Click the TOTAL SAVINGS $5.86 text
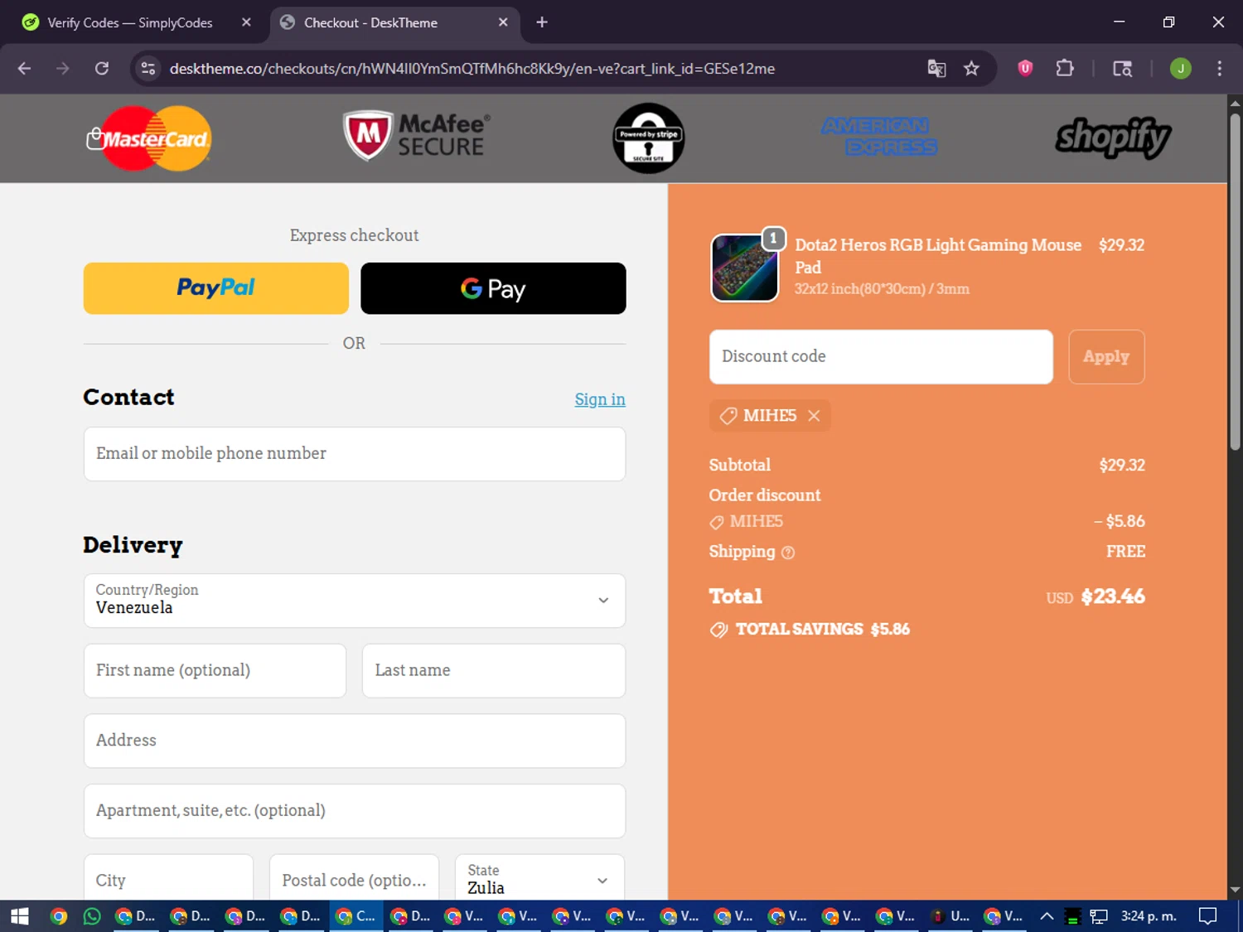This screenshot has height=932, width=1243. [822, 630]
